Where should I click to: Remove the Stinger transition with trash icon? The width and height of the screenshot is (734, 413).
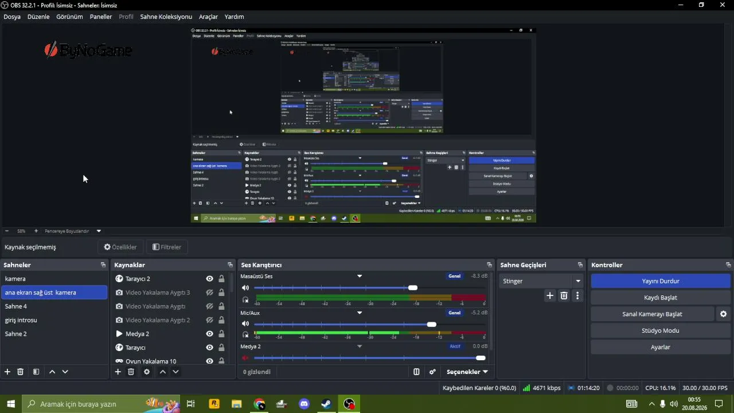pyautogui.click(x=564, y=295)
